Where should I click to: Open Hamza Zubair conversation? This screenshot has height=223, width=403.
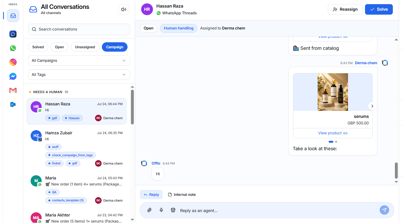(x=76, y=148)
